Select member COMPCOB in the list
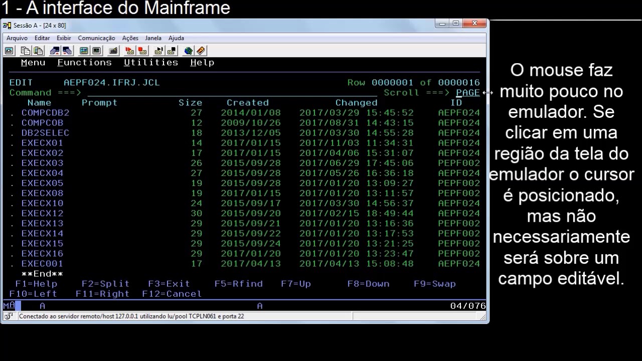Viewport: 642px width, 361px height. click(x=42, y=123)
